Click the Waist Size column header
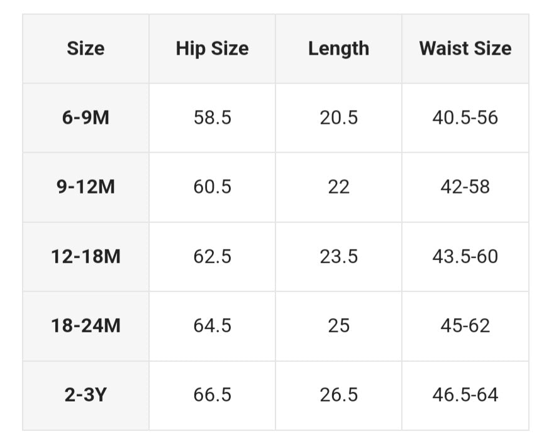This screenshot has width=554, height=436. click(465, 49)
